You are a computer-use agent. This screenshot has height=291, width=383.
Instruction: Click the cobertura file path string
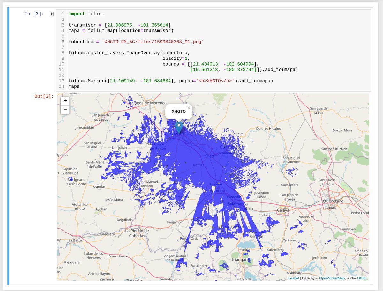click(x=153, y=42)
